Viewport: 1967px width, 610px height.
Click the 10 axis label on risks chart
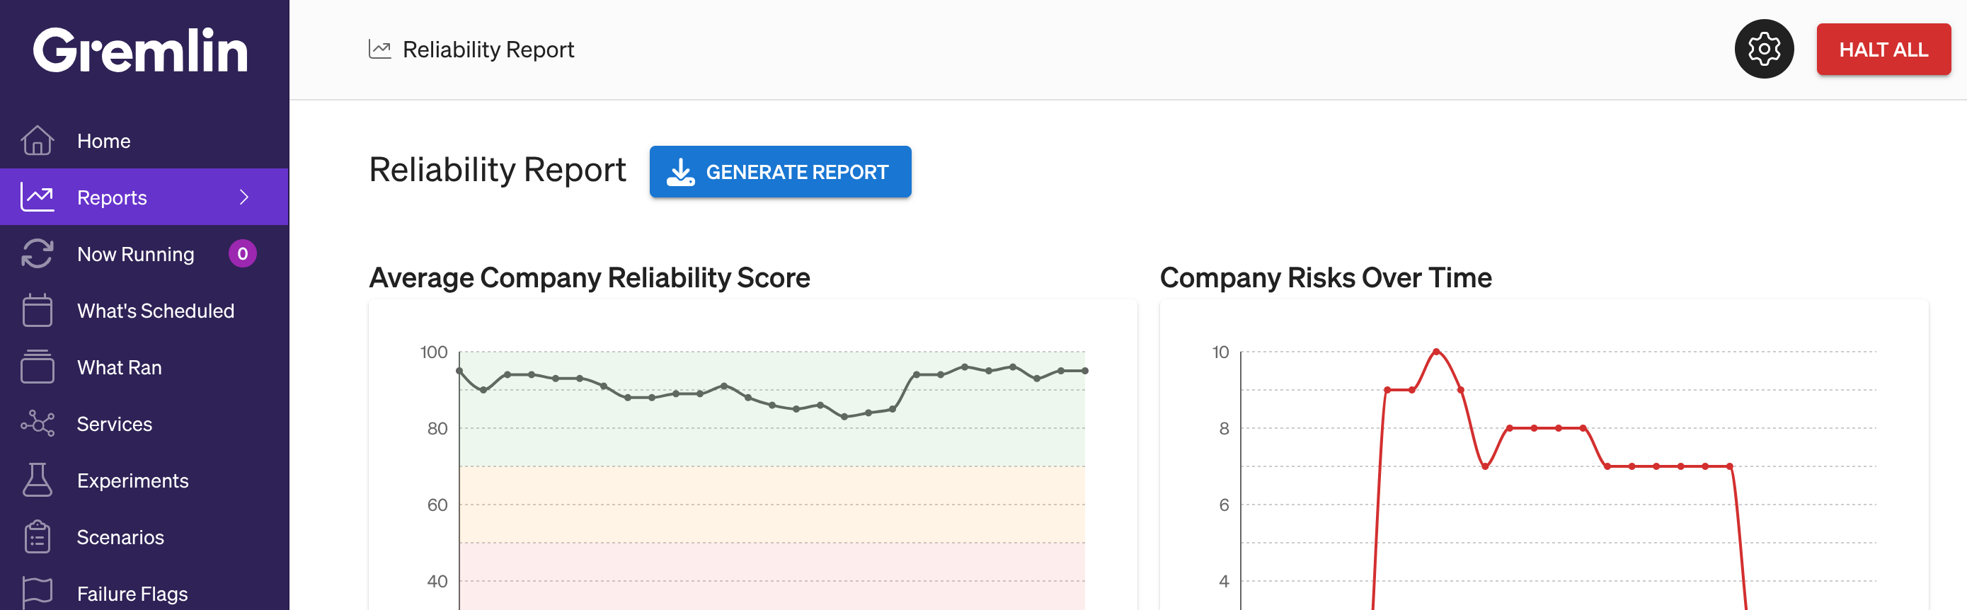pos(1220,352)
